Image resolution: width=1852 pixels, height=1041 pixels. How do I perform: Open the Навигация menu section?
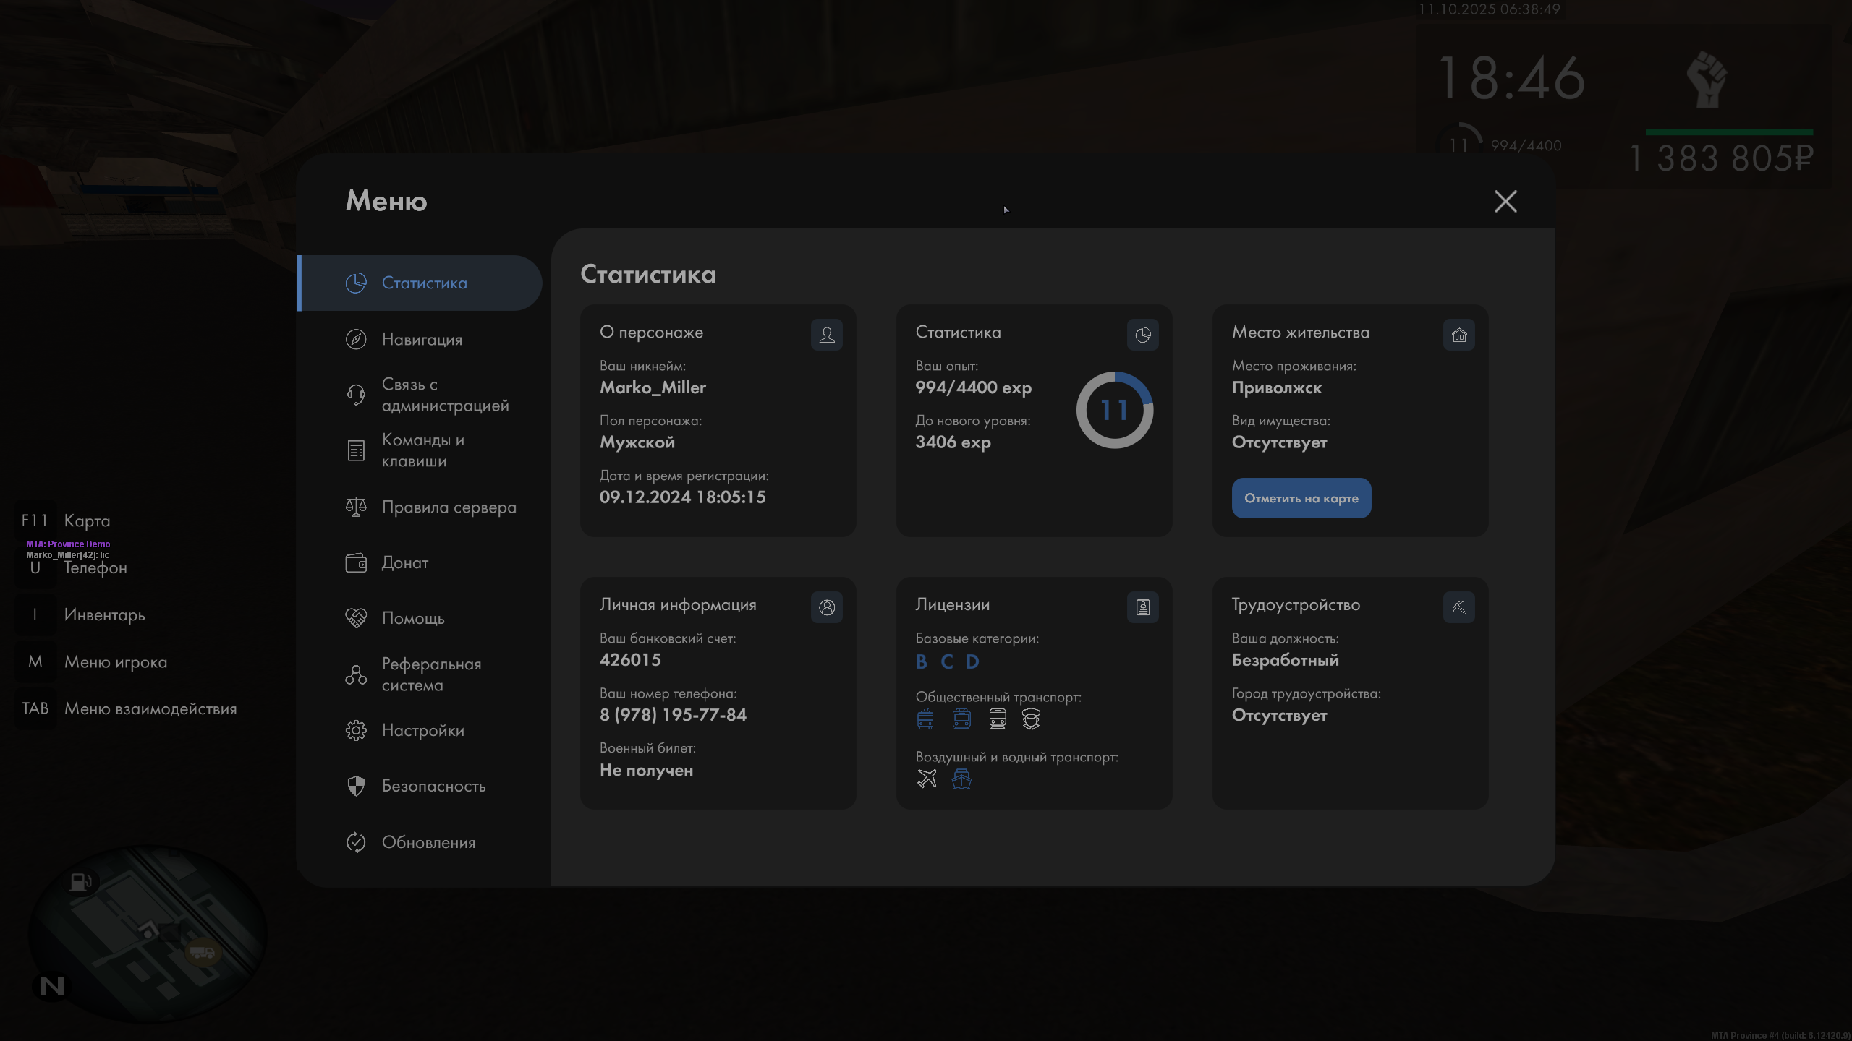[421, 339]
